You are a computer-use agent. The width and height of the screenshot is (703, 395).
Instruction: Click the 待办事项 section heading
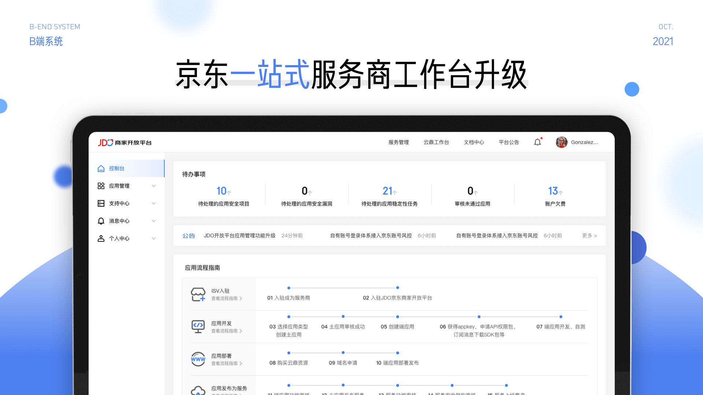pos(194,174)
